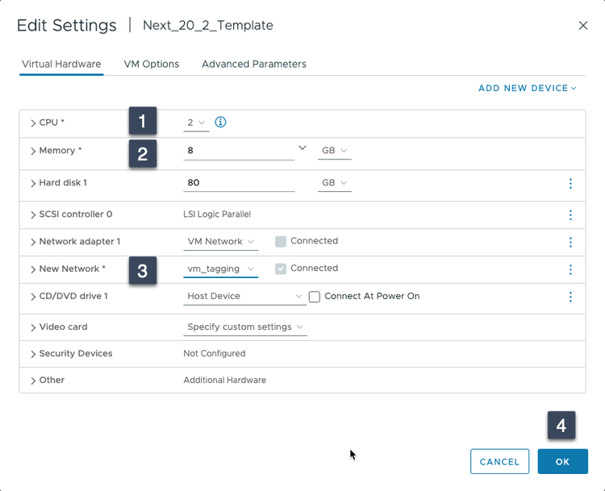Open New Network options menu
Viewport: 605px width, 491px height.
pos(570,269)
